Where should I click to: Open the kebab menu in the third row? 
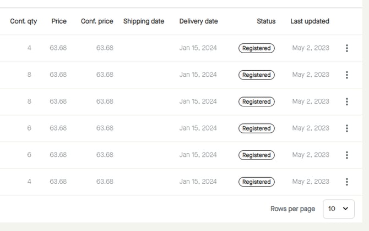coord(346,102)
